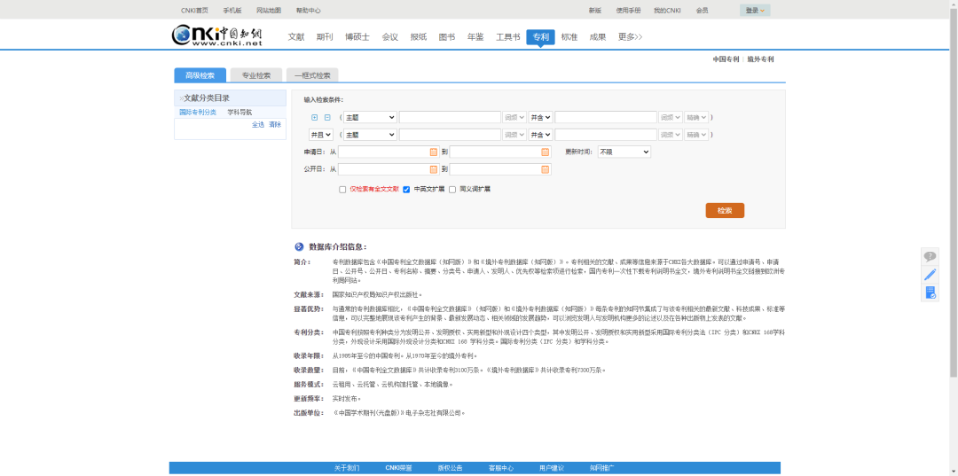
Task: Click 清除 in classification panel
Action: point(275,124)
